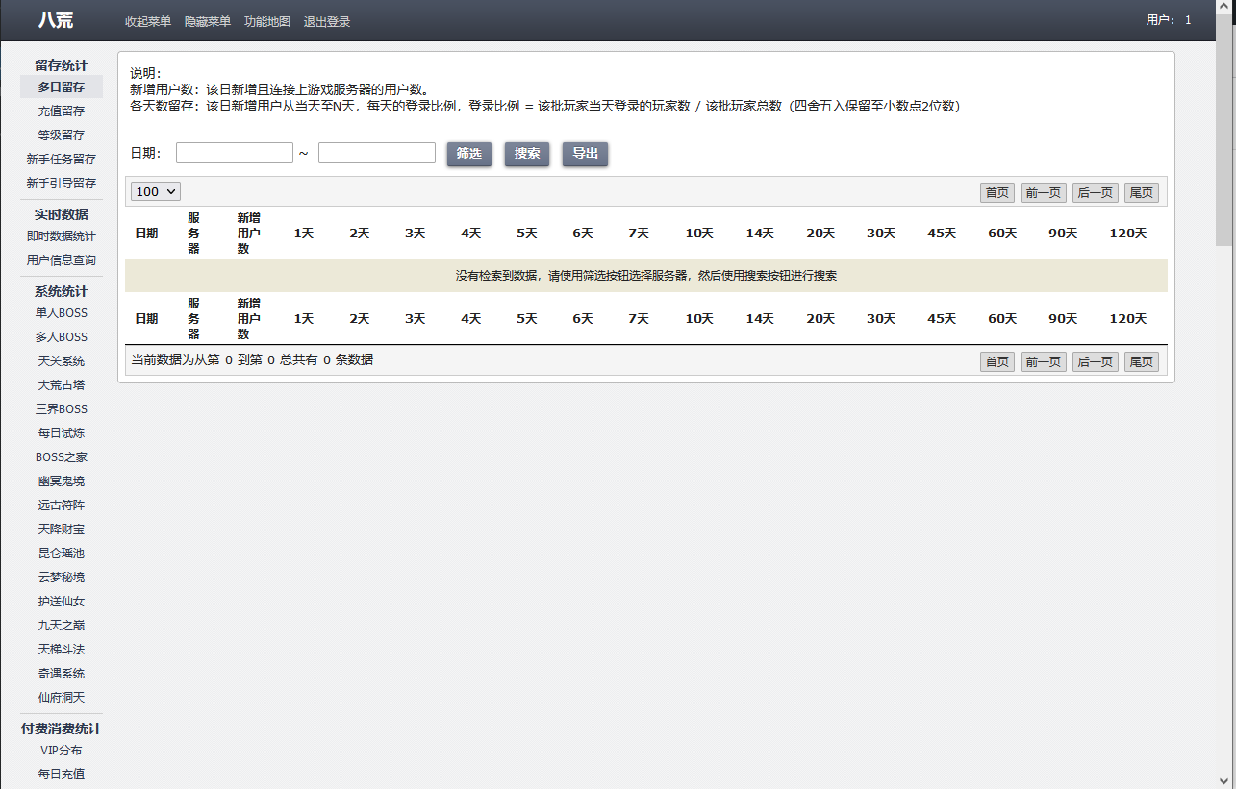Click the 系统统计 section header
Viewport: 1236px width, 789px height.
[x=62, y=291]
